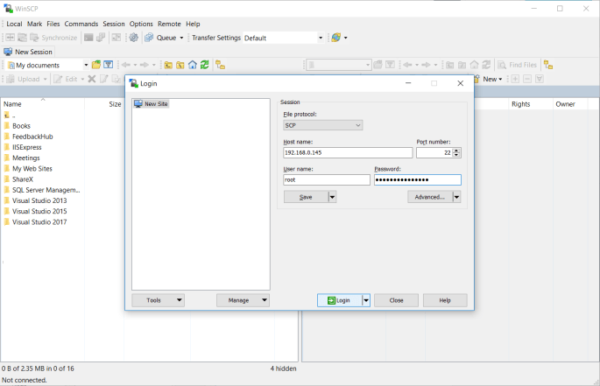The height and width of the screenshot is (386, 600).
Task: Click the local back arrow
Action: [x=126, y=65]
